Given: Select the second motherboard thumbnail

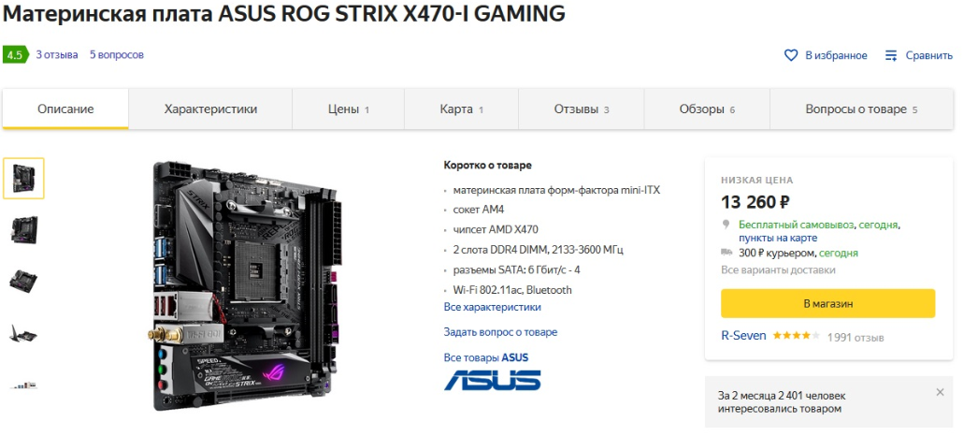Looking at the screenshot, I should (x=23, y=229).
